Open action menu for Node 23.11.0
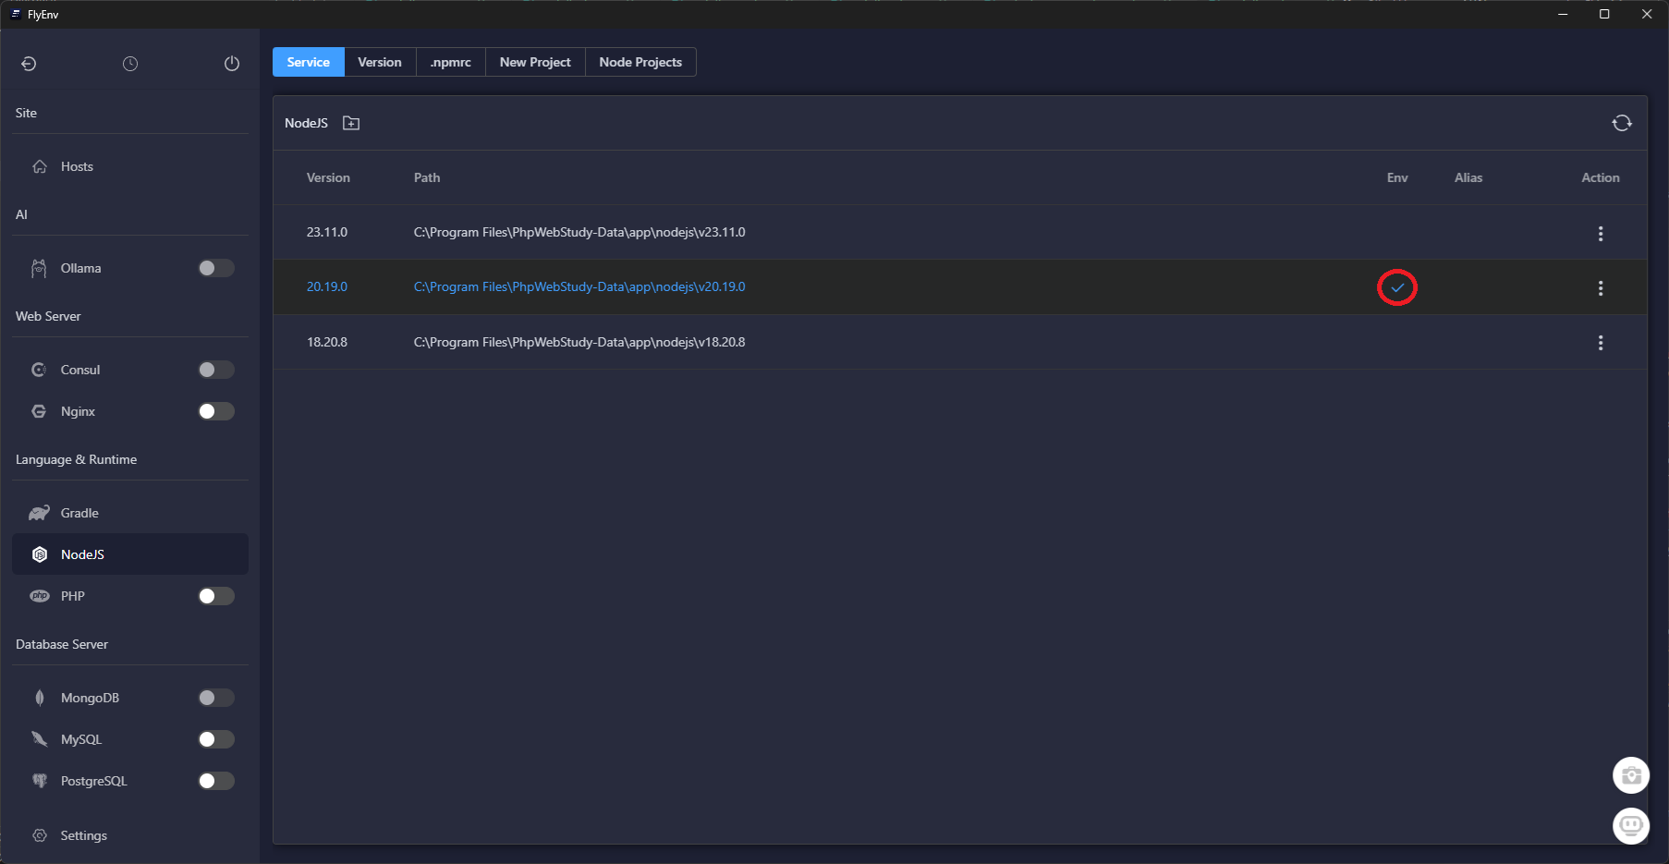The height and width of the screenshot is (864, 1669). click(1600, 234)
